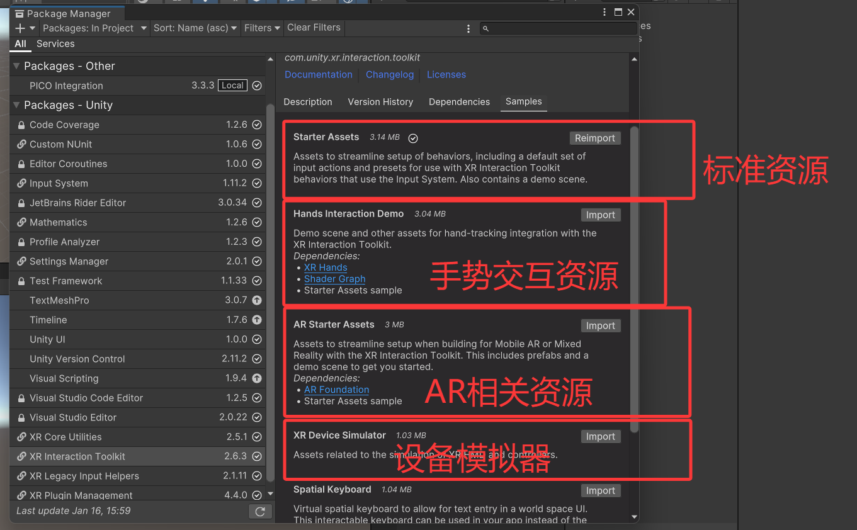Click the lock icon beside Code Coverage
The height and width of the screenshot is (530, 857).
point(21,125)
